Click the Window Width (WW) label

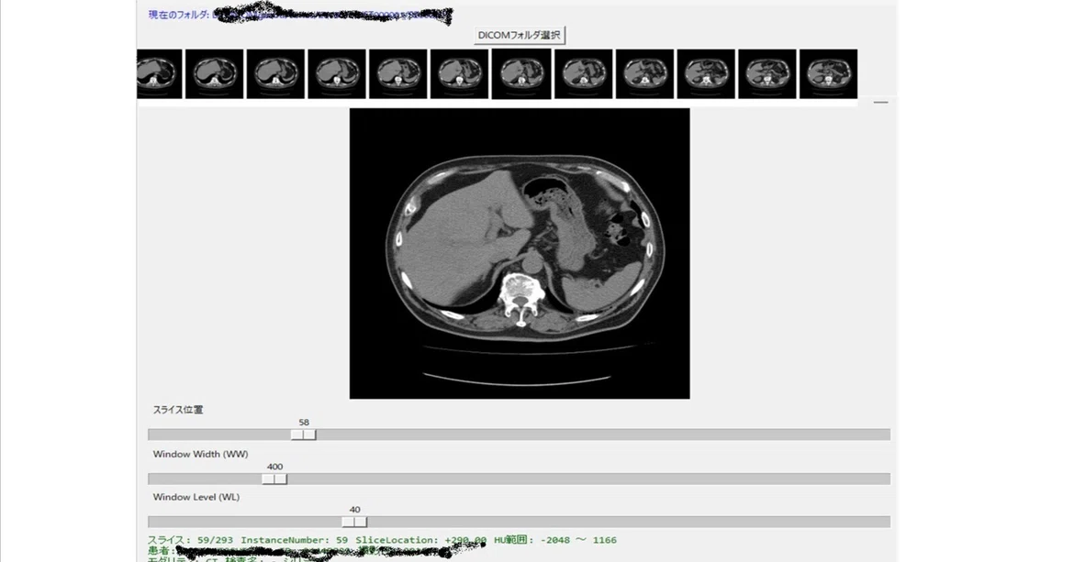click(201, 454)
